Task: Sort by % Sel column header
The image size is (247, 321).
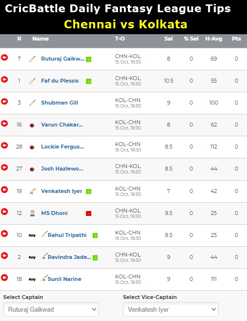Action: (x=191, y=39)
